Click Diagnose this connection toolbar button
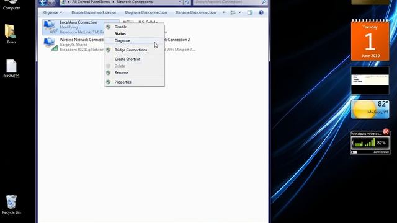The width and height of the screenshot is (397, 223). 146,12
